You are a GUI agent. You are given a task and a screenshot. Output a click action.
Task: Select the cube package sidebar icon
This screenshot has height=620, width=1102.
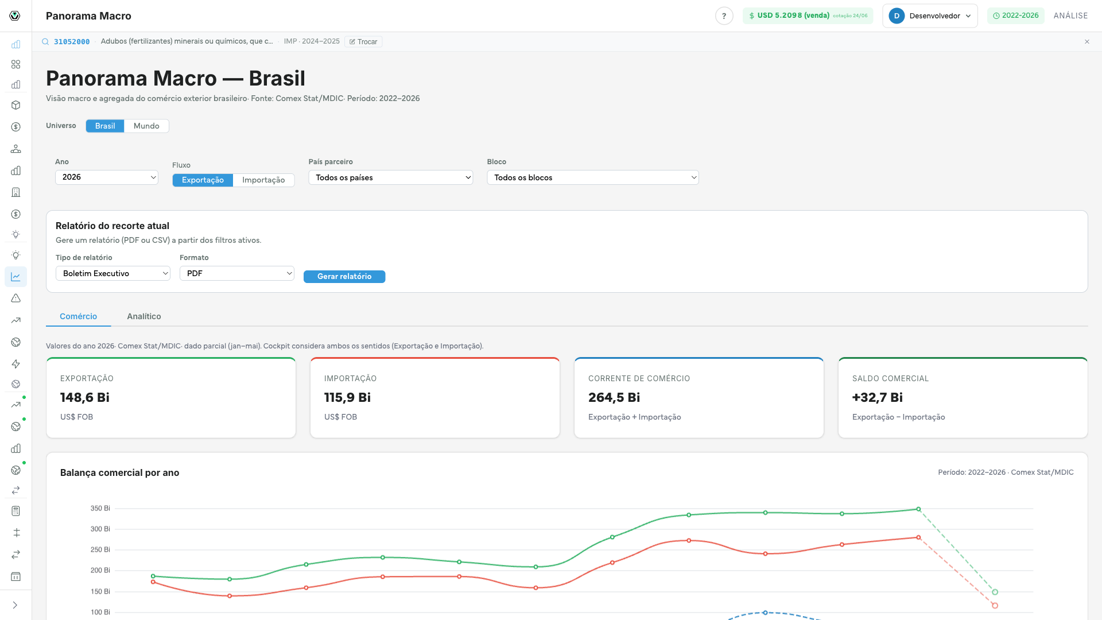click(x=16, y=105)
